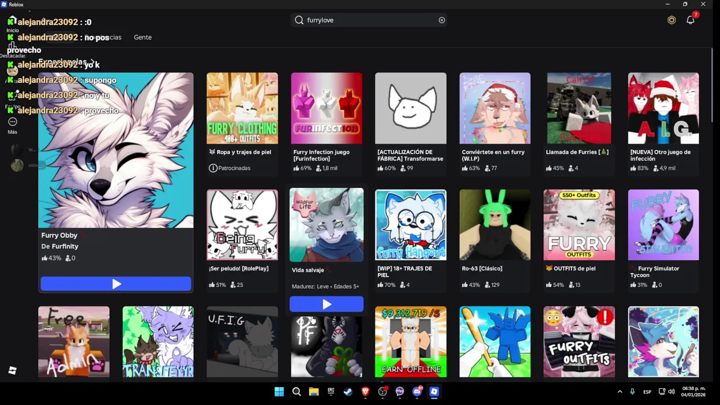
Task: Open Discord from the taskbar
Action: (417, 392)
